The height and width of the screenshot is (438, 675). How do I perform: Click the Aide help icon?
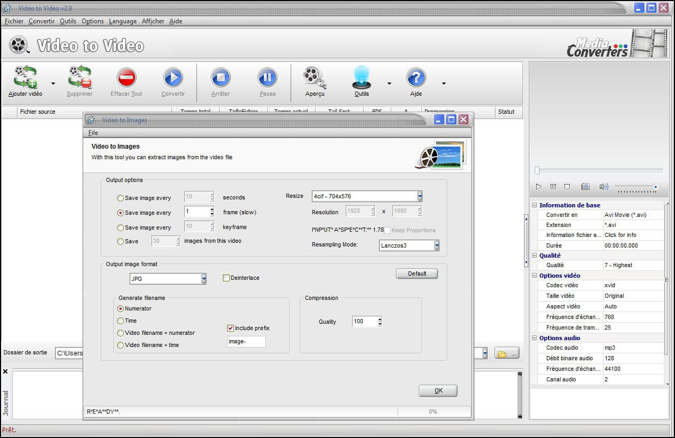(416, 78)
